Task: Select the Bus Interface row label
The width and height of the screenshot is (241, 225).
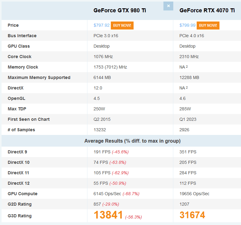Action: [x=22, y=36]
